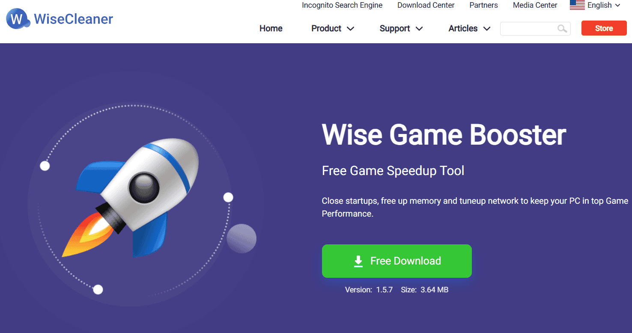This screenshot has height=333, width=632.
Task: Go to the Home page
Action: coord(271,28)
